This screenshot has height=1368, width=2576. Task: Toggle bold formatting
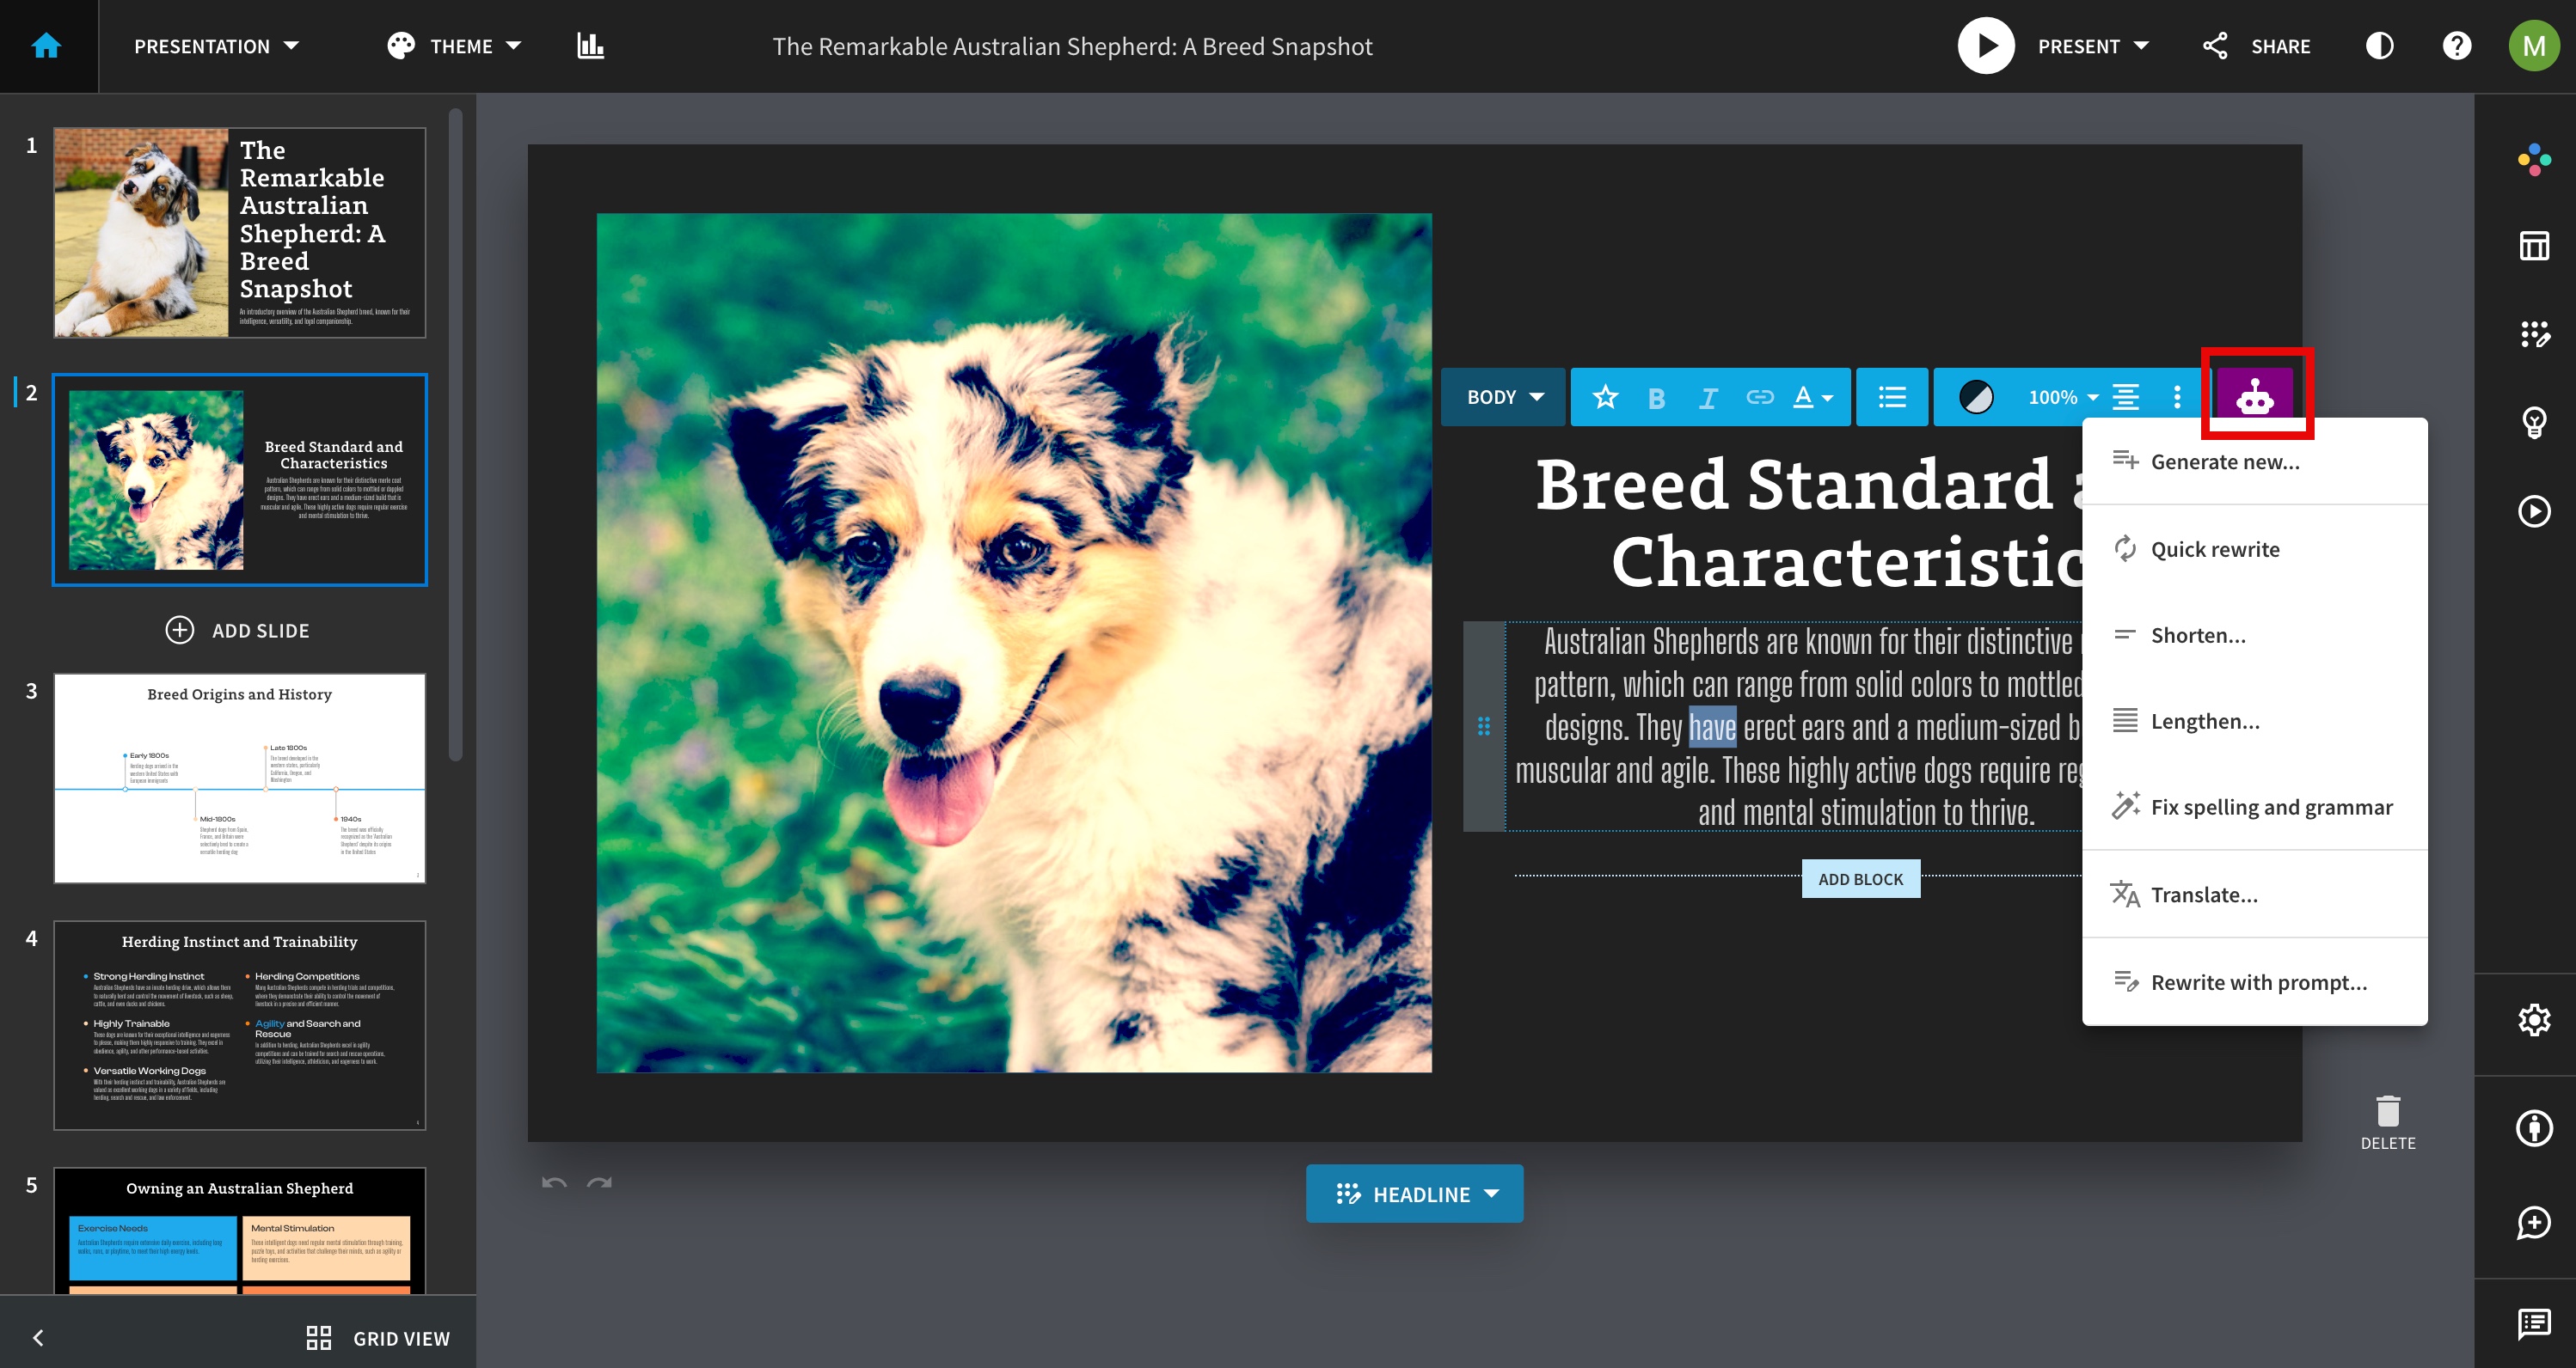[1656, 398]
